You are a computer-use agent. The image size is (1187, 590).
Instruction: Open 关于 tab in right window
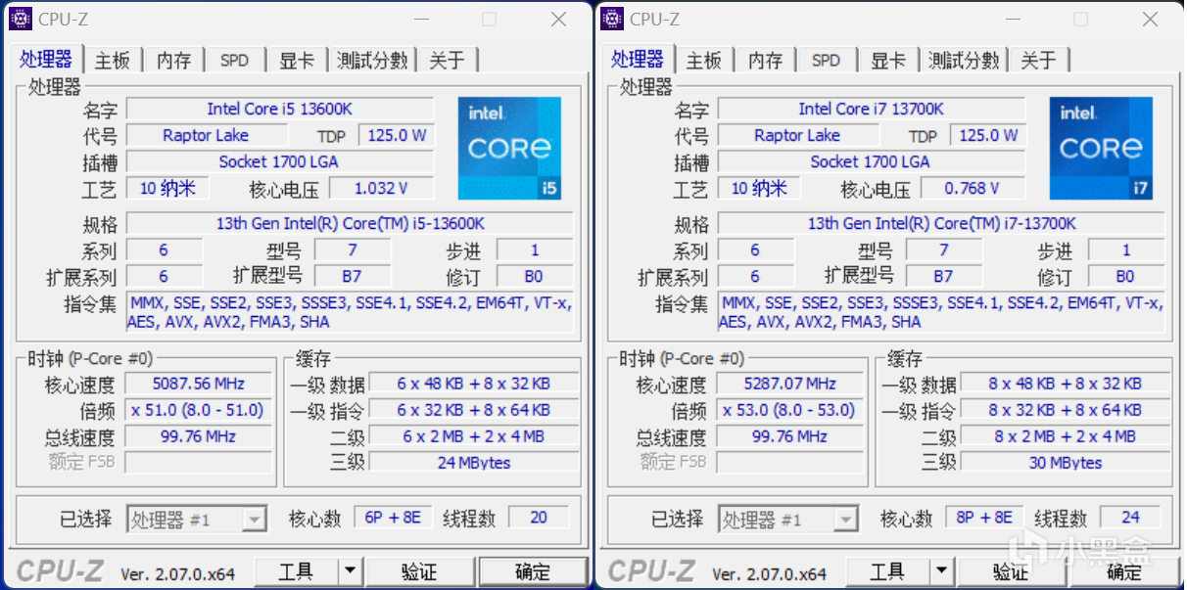1038,61
